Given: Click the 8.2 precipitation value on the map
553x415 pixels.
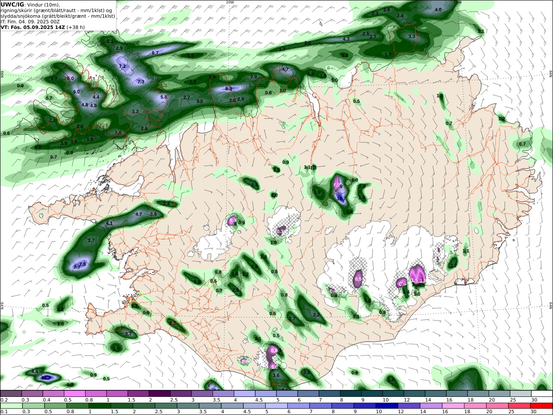Looking at the screenshot, I should [x=229, y=89].
